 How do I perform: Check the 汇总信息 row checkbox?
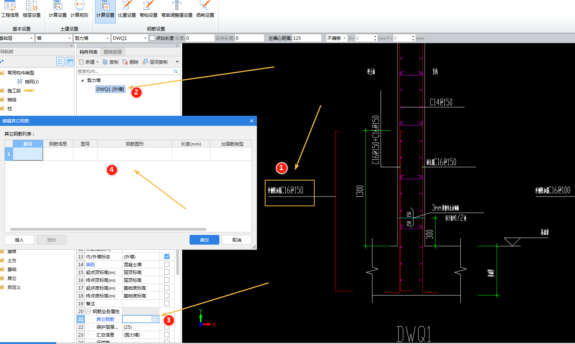[x=167, y=335]
